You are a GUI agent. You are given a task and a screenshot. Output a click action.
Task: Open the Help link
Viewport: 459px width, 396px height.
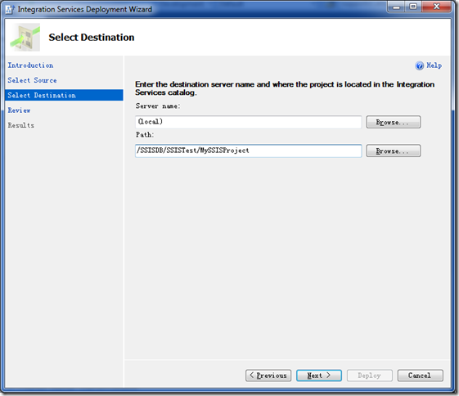tap(434, 65)
